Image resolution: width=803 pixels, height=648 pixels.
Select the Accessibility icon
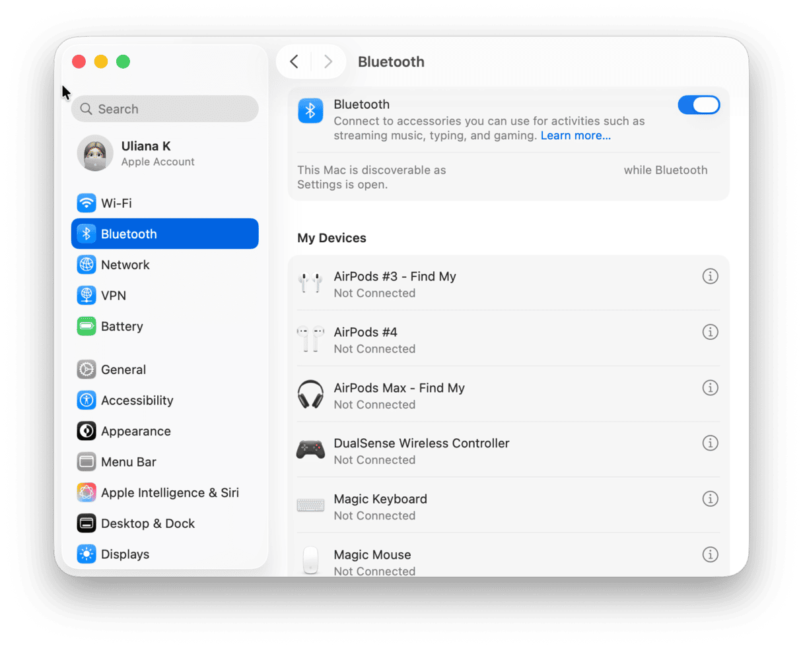tap(87, 400)
